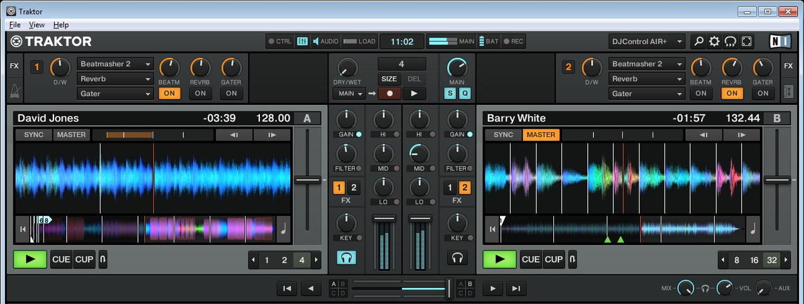Toggle quantize Q button in master panel
This screenshot has height=304, width=804.
(x=464, y=94)
